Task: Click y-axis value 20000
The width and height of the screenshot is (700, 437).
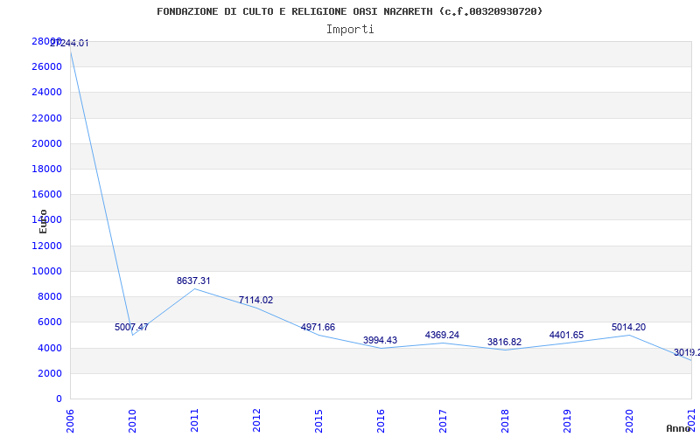Action: [46, 143]
